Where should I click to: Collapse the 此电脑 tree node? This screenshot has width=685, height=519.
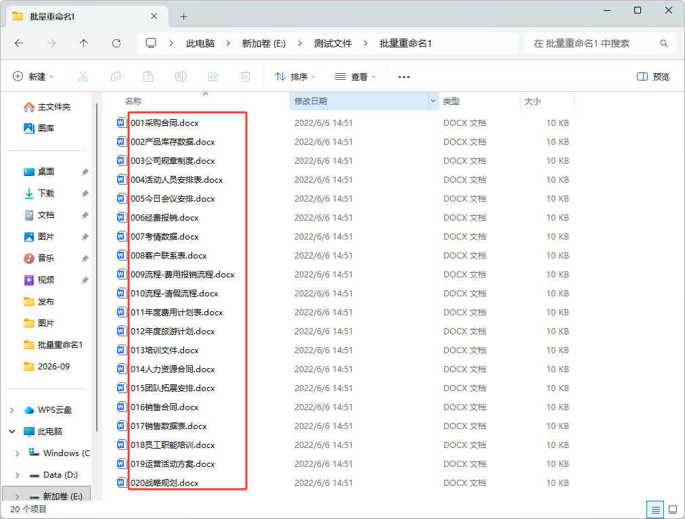(12, 432)
